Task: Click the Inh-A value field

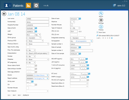Action: point(75,68)
